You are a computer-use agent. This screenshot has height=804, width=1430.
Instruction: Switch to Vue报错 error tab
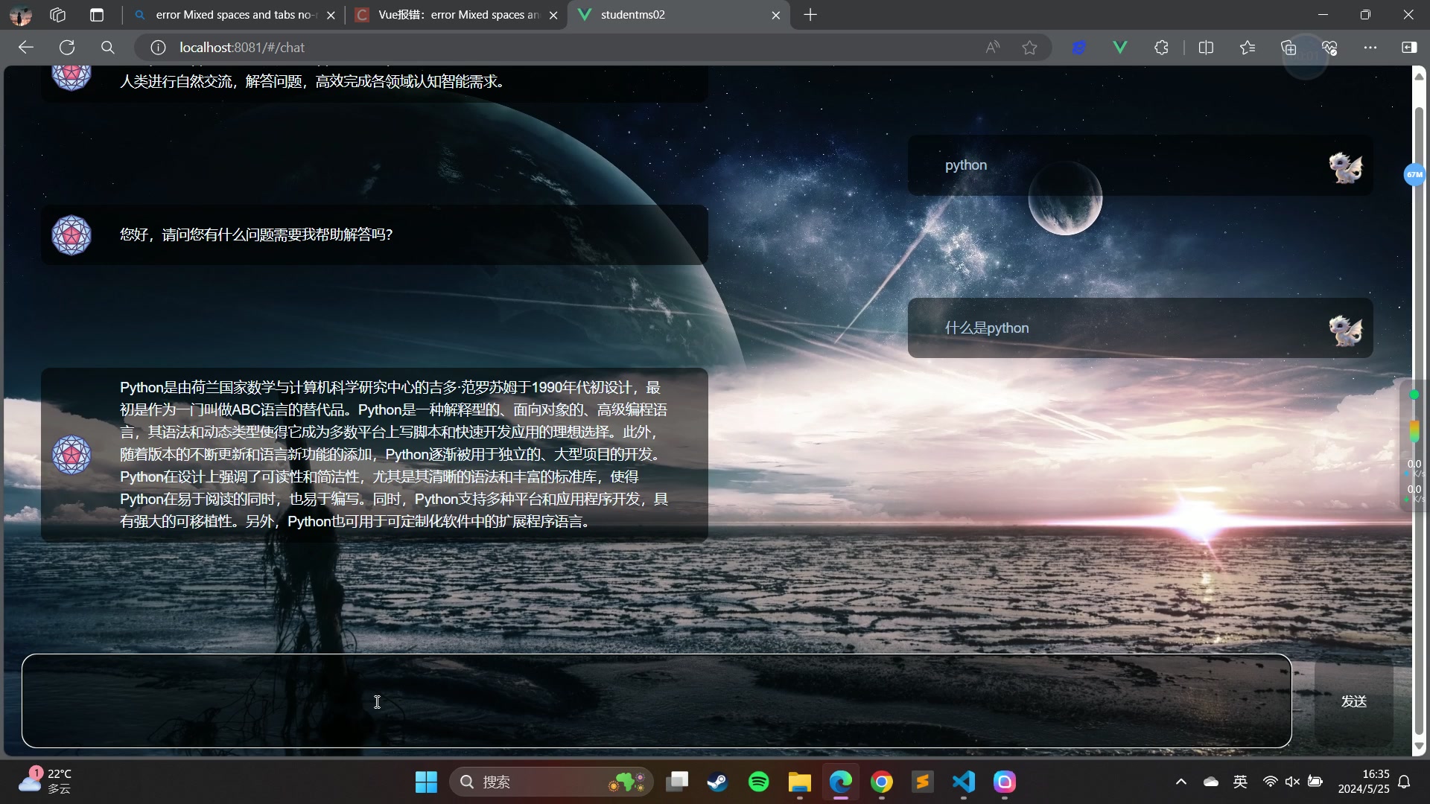pos(454,15)
